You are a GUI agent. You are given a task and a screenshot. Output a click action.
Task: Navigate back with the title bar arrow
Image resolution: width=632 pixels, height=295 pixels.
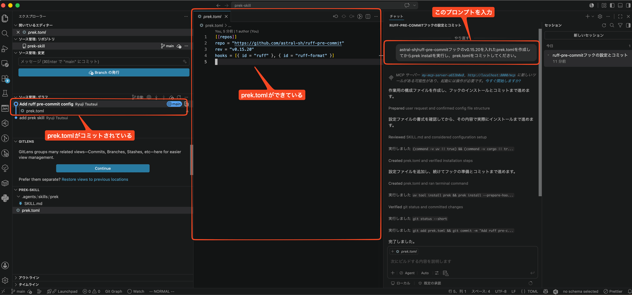tap(218, 5)
